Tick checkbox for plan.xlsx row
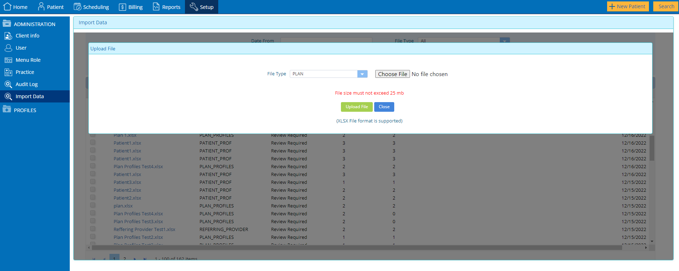Viewport: 679px width, 271px height. pyautogui.click(x=93, y=205)
